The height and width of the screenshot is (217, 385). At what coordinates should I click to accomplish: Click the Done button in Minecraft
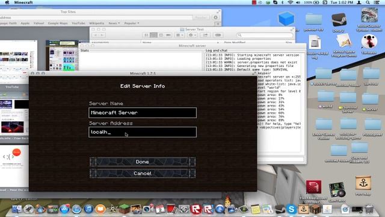(143, 162)
